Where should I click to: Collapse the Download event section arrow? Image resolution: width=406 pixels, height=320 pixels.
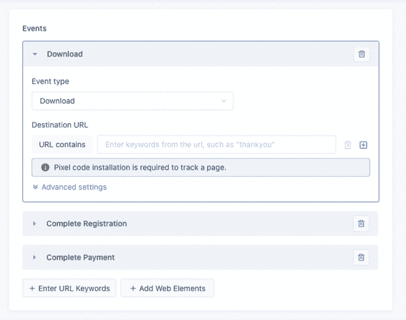(35, 54)
